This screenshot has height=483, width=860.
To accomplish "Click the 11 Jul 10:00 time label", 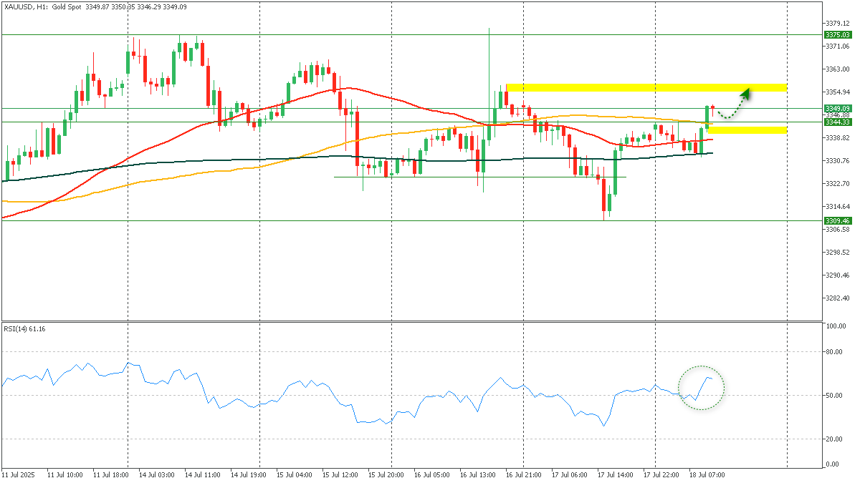I will click(x=64, y=474).
